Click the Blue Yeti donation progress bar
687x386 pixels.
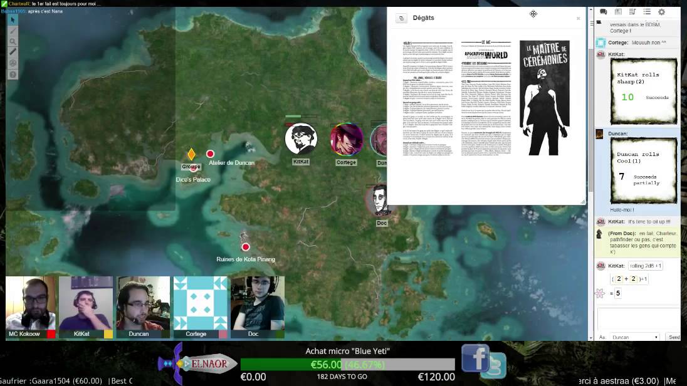[347, 365]
